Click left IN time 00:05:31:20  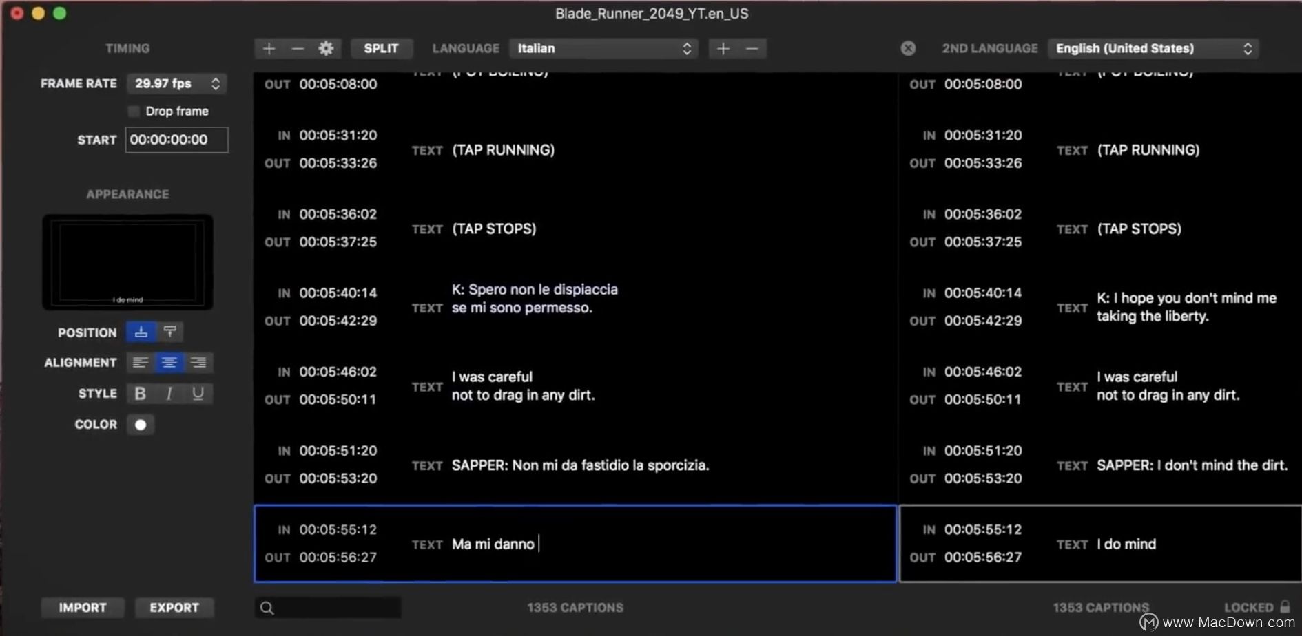338,135
